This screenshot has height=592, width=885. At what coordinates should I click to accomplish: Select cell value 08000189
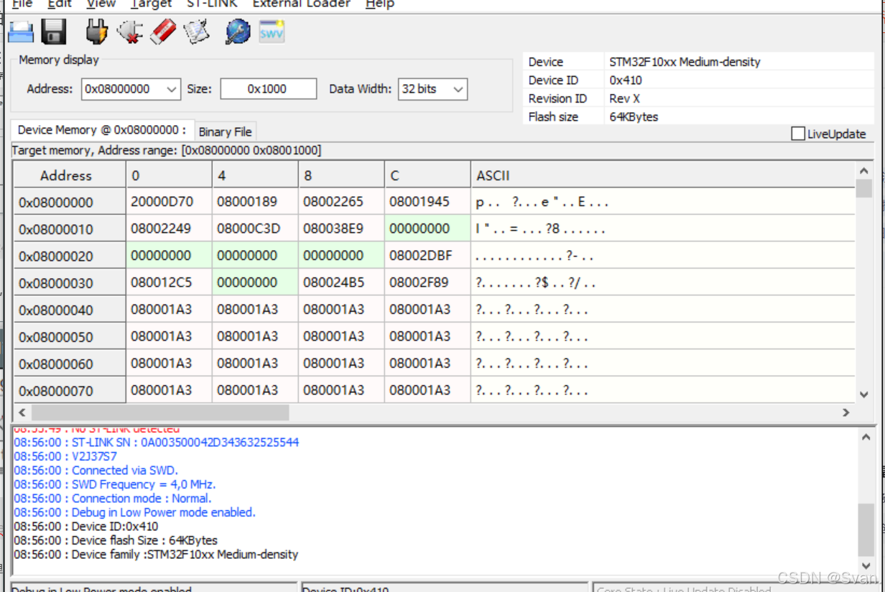255,202
